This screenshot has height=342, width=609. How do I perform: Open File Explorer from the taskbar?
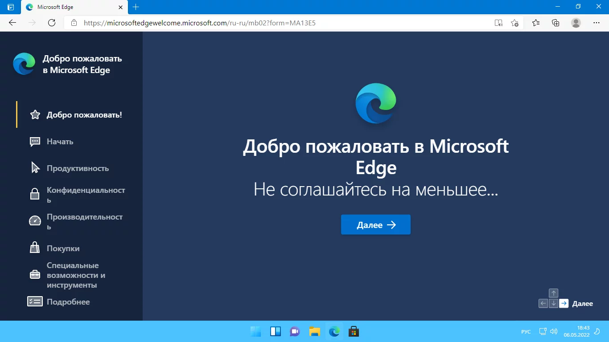(x=314, y=331)
